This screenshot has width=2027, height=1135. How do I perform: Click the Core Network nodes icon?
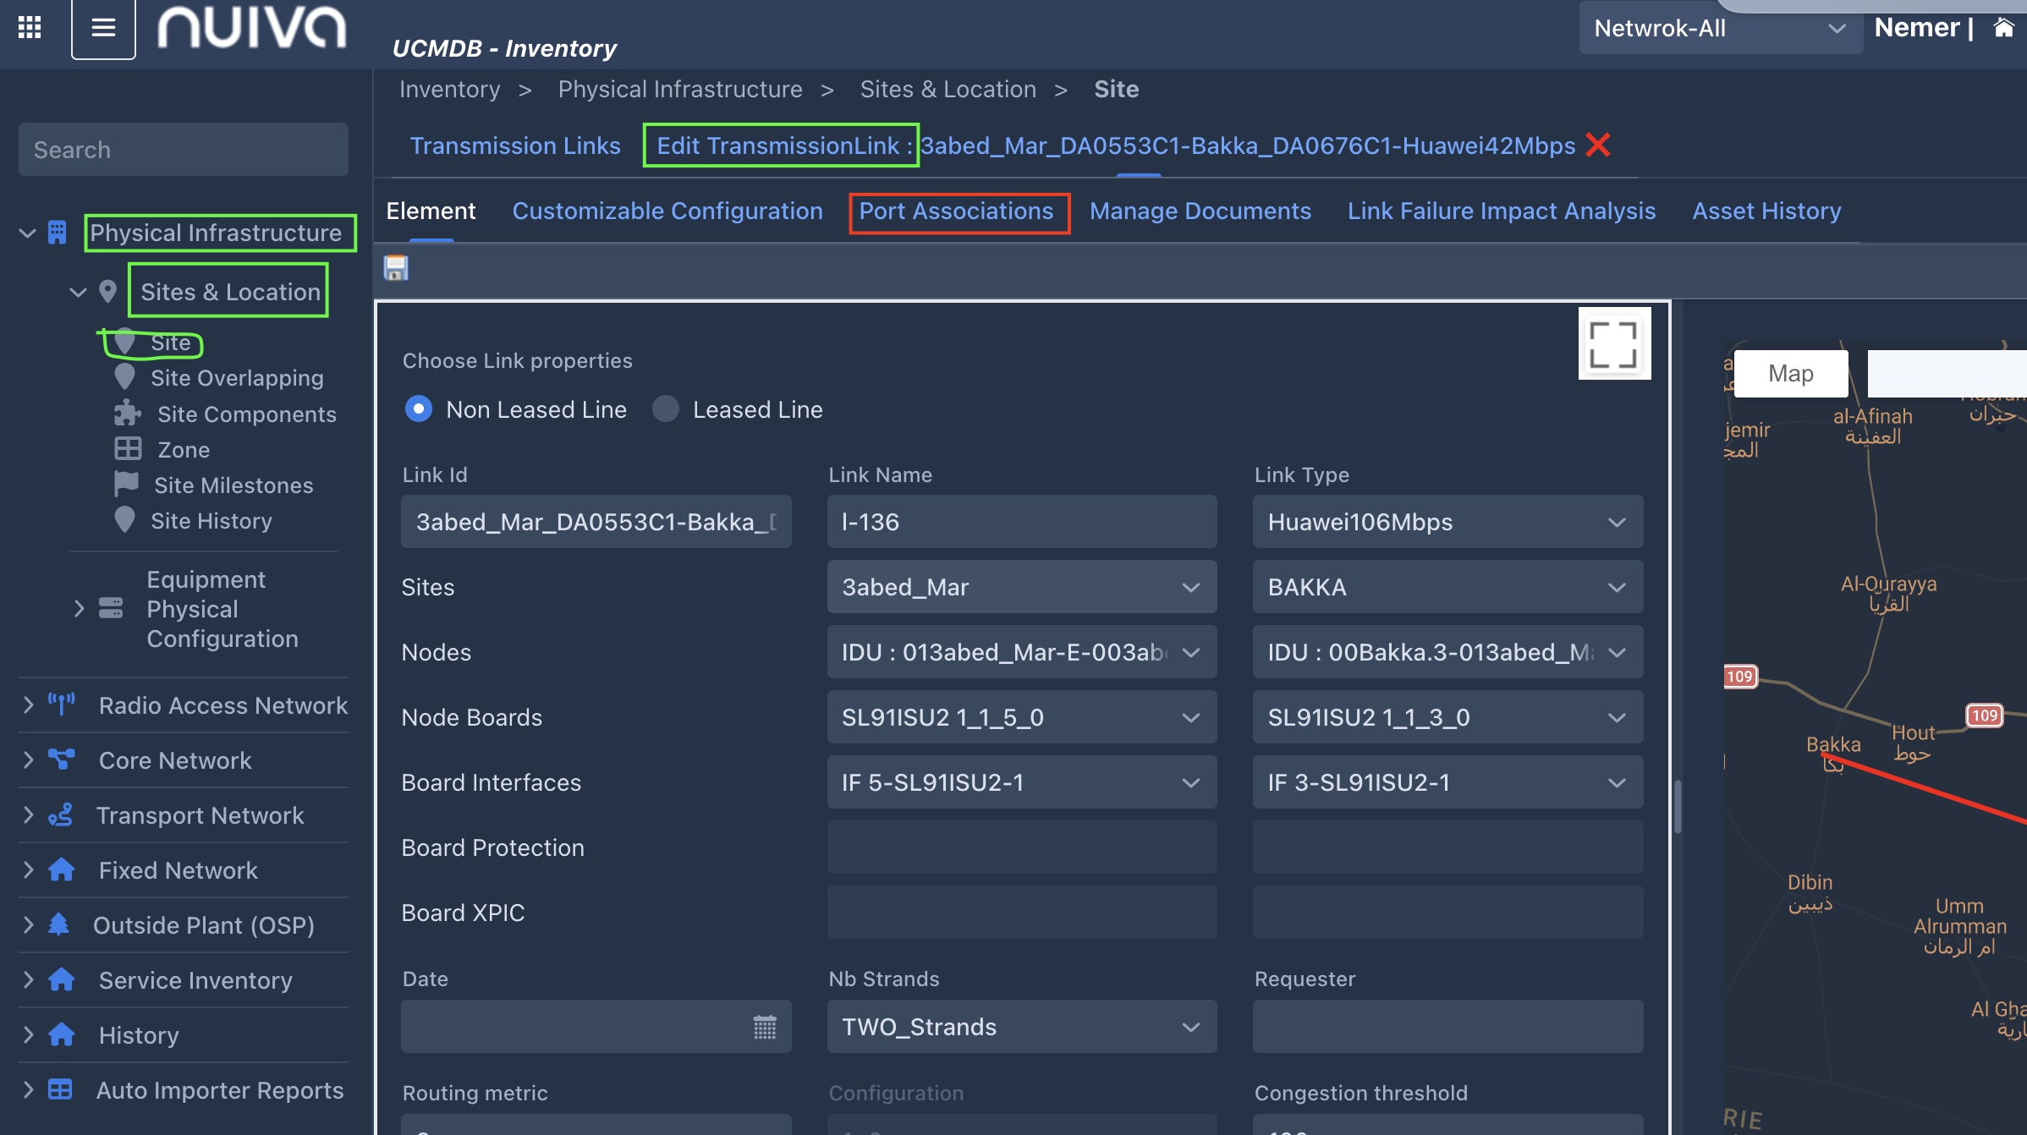(62, 759)
